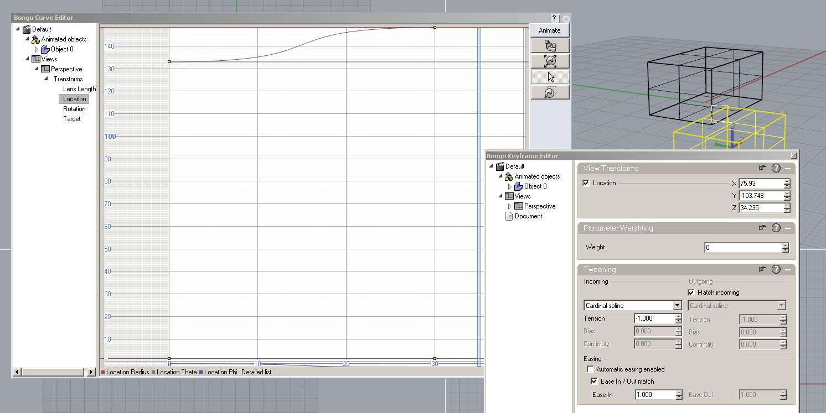Click the zoom window curve icon
The image size is (826, 413).
point(550,92)
